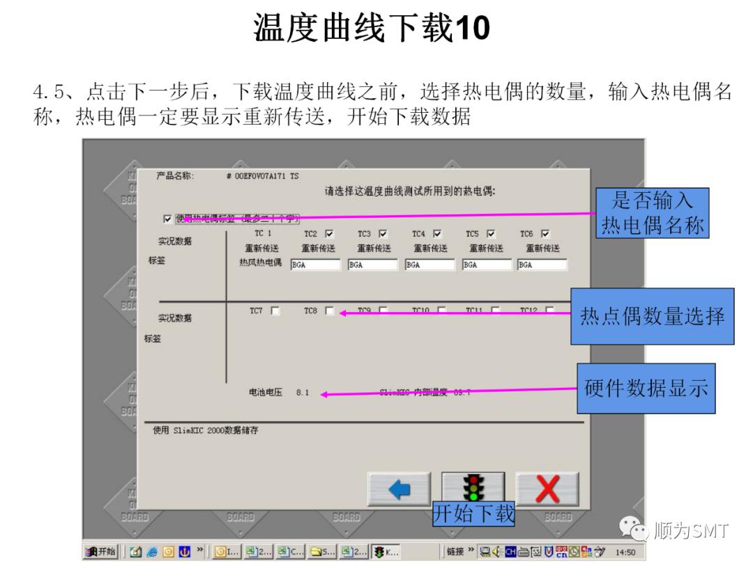
Task: Click the TC3 label input field
Action: (372, 265)
